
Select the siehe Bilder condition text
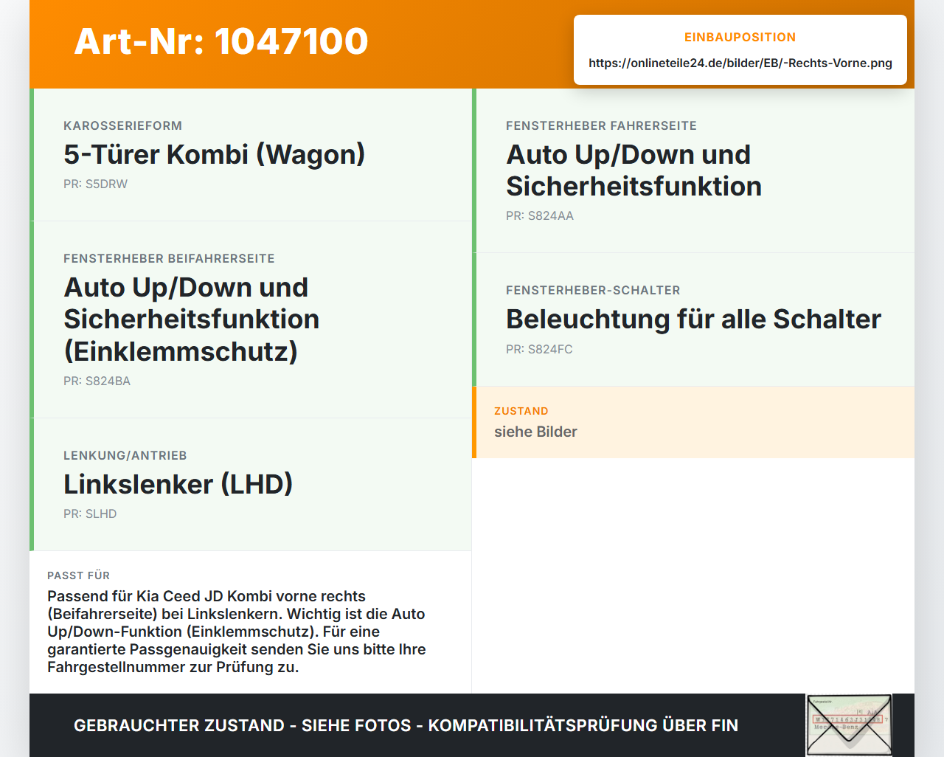(x=535, y=432)
